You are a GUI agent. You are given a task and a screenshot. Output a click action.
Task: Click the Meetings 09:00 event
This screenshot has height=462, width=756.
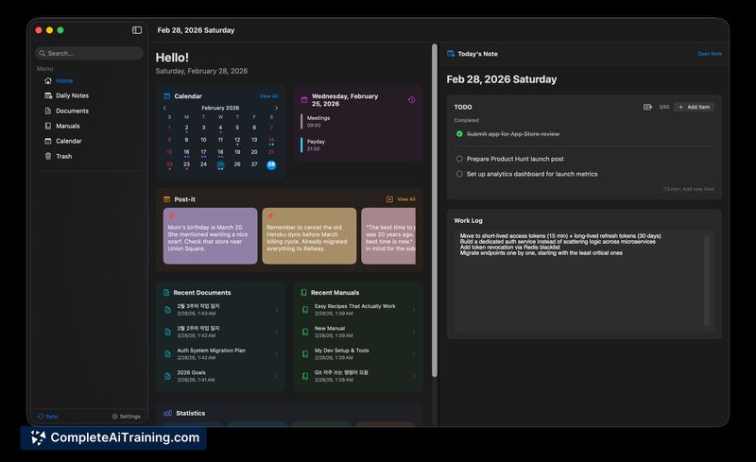click(358, 122)
